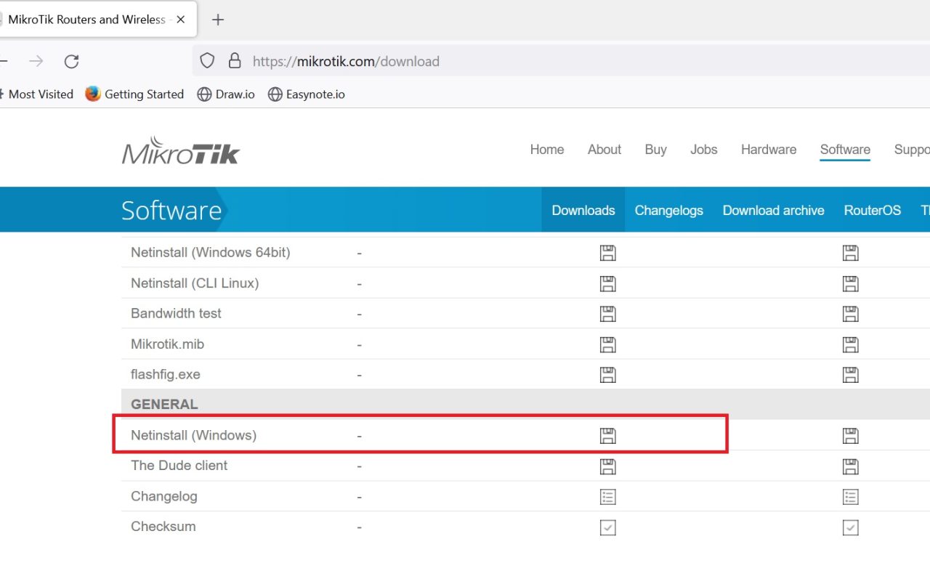Download Mikrotik.mib using its save icon
The height and width of the screenshot is (571, 930).
point(607,344)
